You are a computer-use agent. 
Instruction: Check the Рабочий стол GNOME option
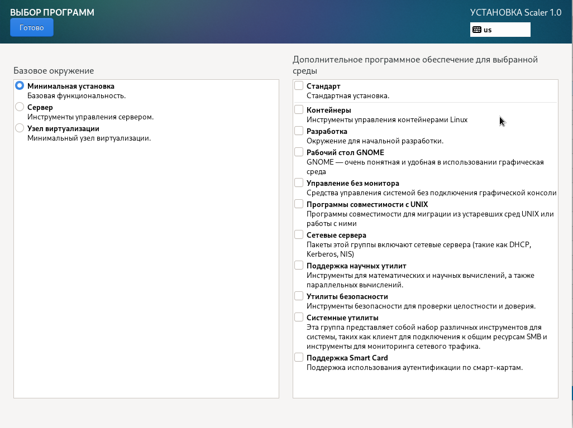click(299, 152)
